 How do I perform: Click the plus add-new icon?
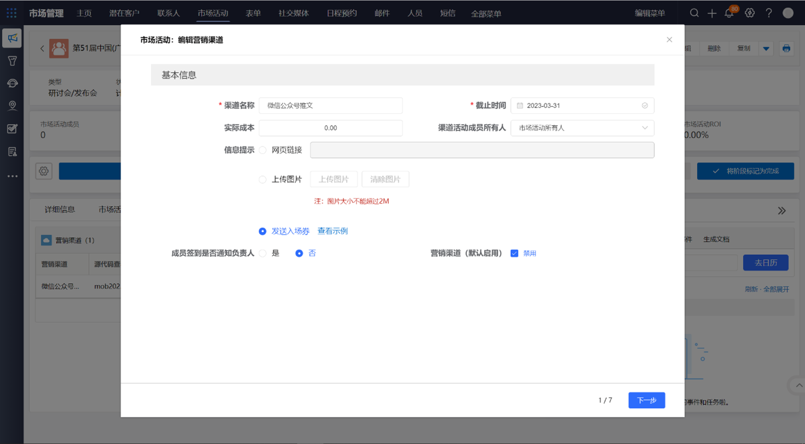[711, 13]
